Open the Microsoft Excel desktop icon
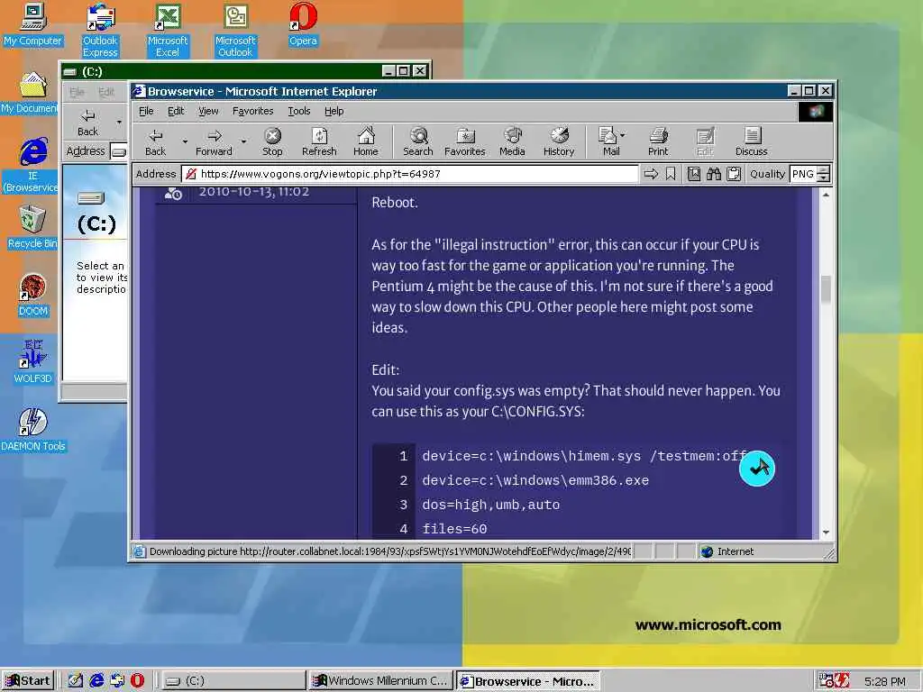The image size is (923, 692). pyautogui.click(x=168, y=30)
